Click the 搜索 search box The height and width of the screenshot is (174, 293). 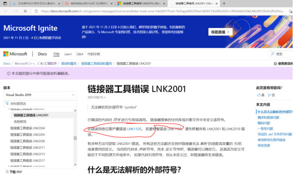(x=281, y=54)
